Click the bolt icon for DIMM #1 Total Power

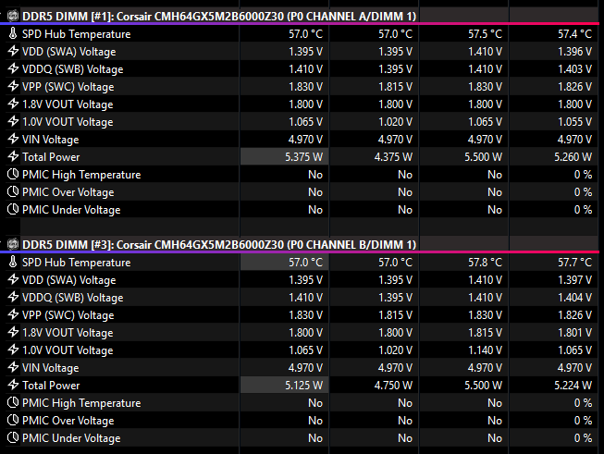(13, 156)
